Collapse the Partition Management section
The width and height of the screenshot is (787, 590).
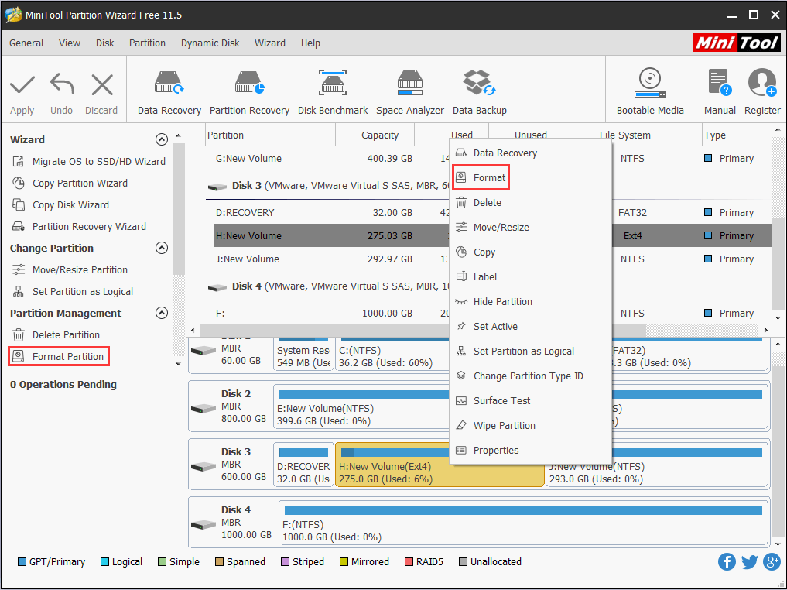click(x=162, y=313)
